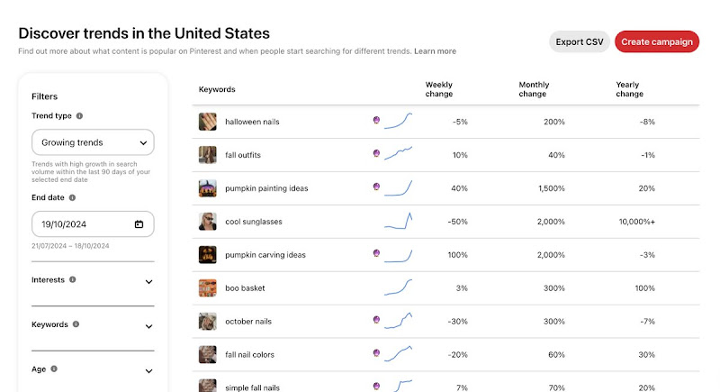720x392 pixels.
Task: Click the End date info icon
Action: click(x=72, y=197)
